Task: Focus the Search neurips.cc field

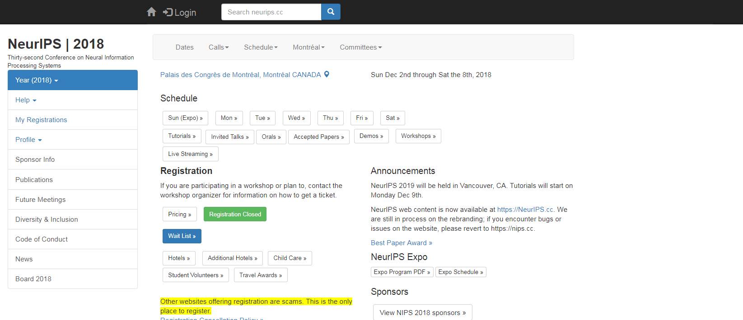Action: pyautogui.click(x=271, y=12)
